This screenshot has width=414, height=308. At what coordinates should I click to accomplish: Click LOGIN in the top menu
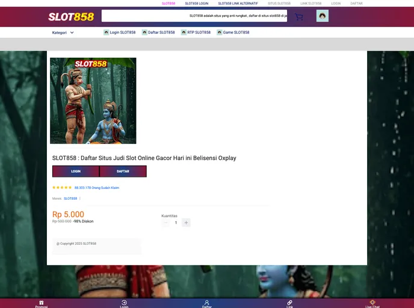pyautogui.click(x=336, y=4)
